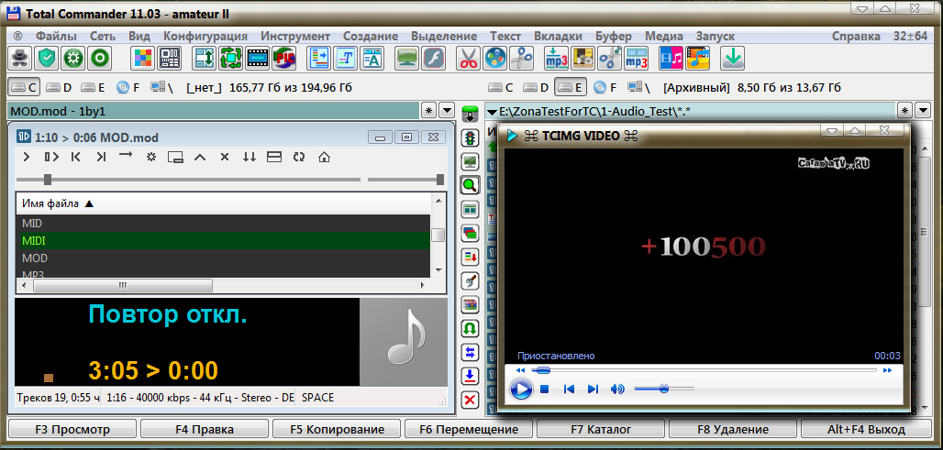Click the 1by1 delete X icon
943x450 pixels.
click(225, 157)
